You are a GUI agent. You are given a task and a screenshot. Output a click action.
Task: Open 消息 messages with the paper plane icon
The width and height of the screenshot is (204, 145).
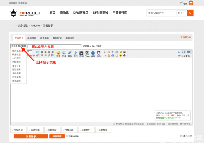tap(183, 3)
